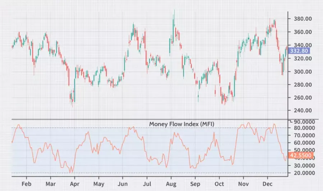Select the Nov label on time axis

pos(243,184)
